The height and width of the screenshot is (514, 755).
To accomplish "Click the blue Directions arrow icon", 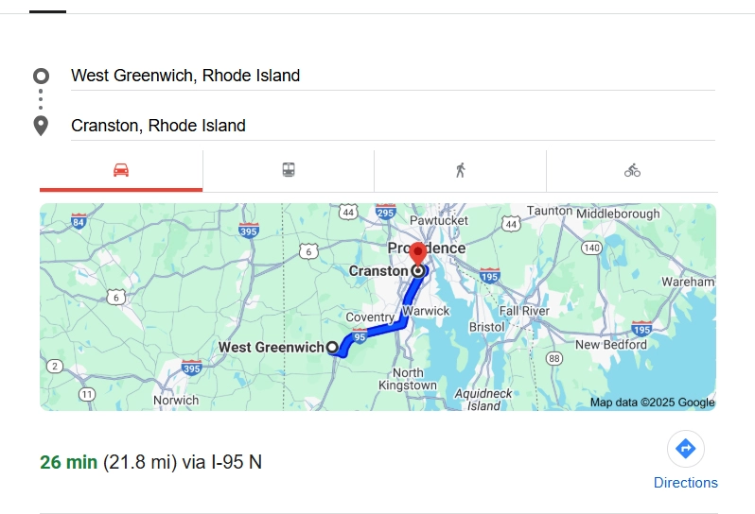I will tap(686, 449).
